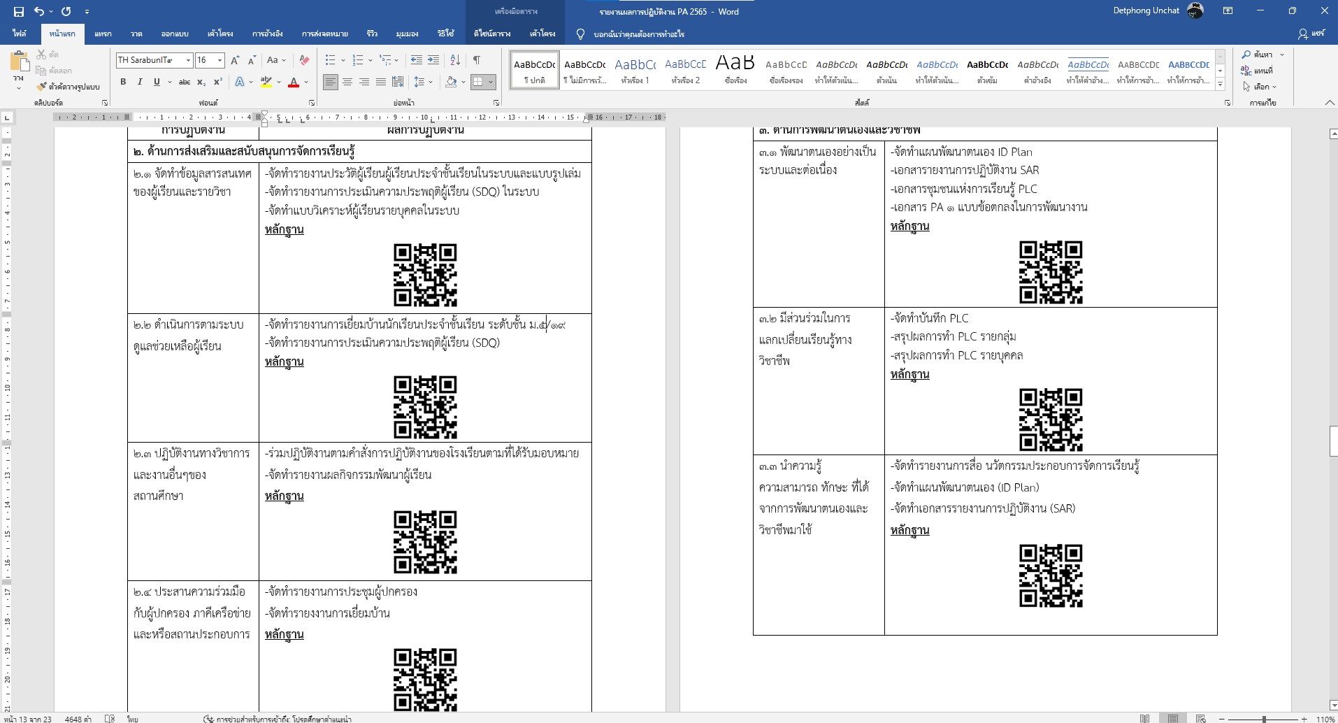This screenshot has width=1338, height=723.
Task: Apply yellow text highlight color
Action: tap(266, 82)
